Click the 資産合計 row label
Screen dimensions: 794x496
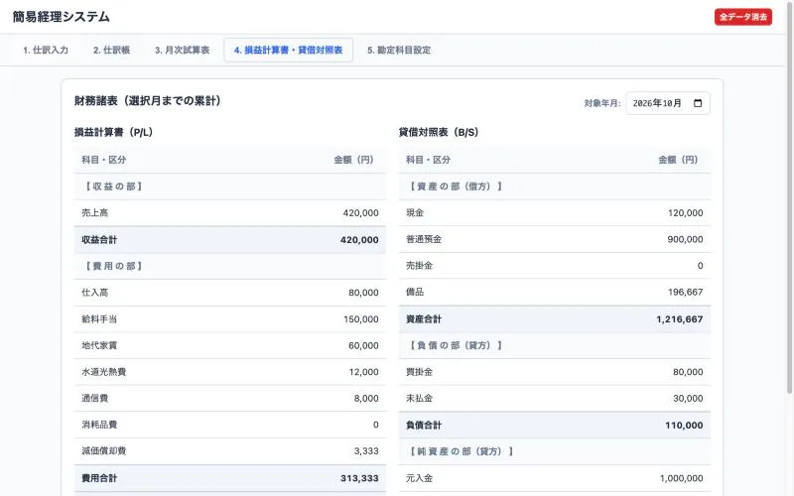click(x=424, y=318)
